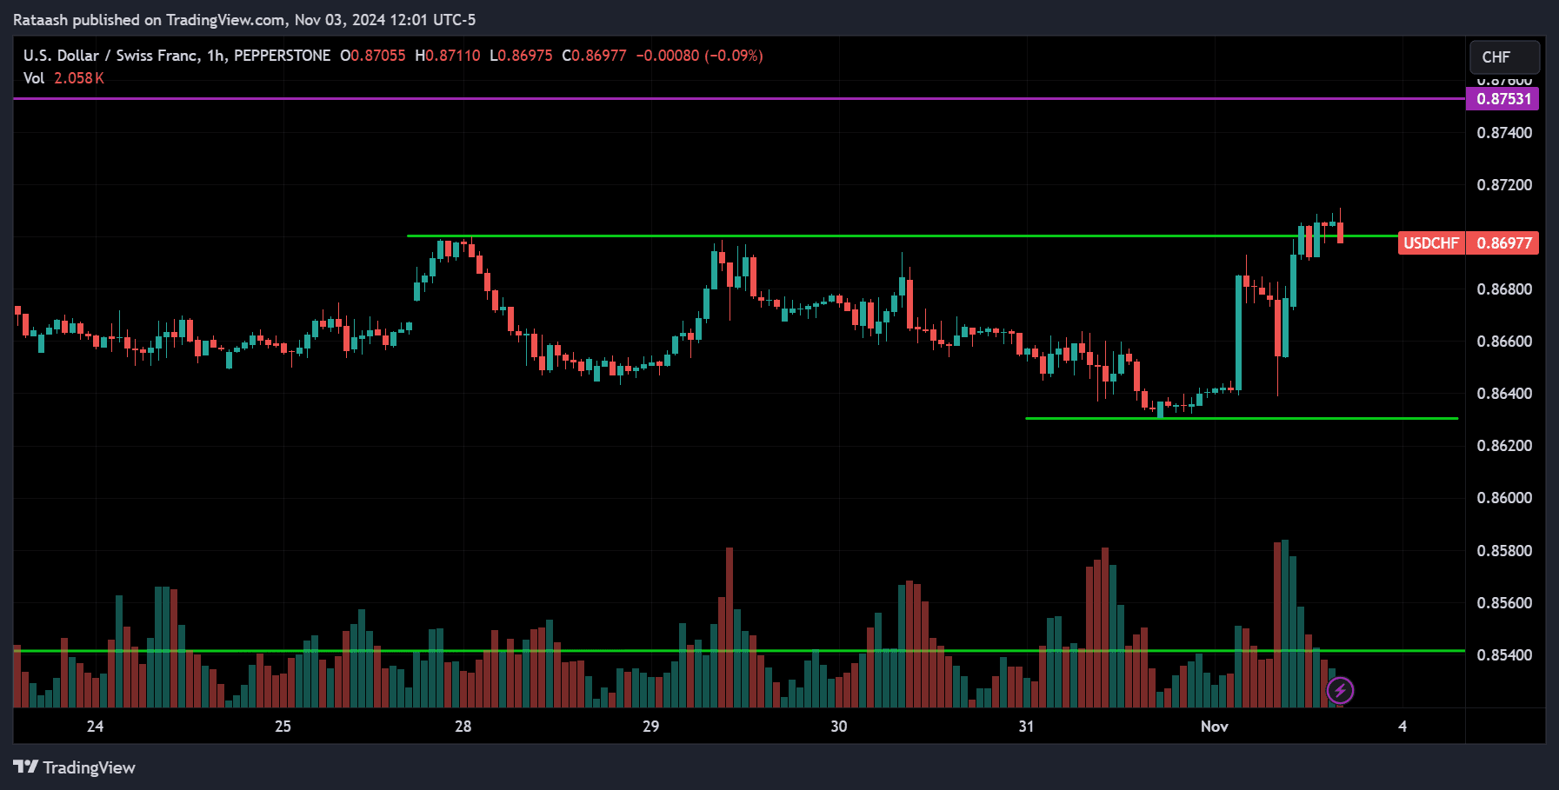Click the 0.86400 price axis label

coord(1504,394)
